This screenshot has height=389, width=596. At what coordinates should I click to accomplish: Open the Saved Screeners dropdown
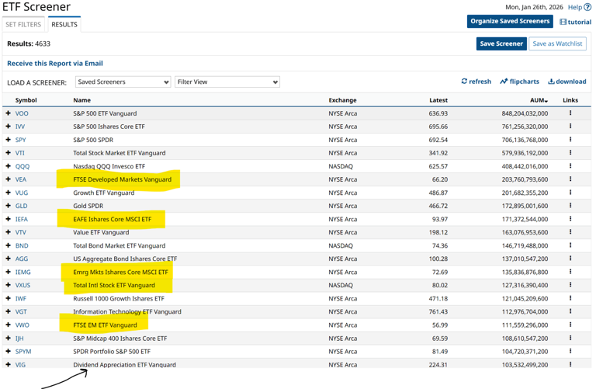[123, 82]
